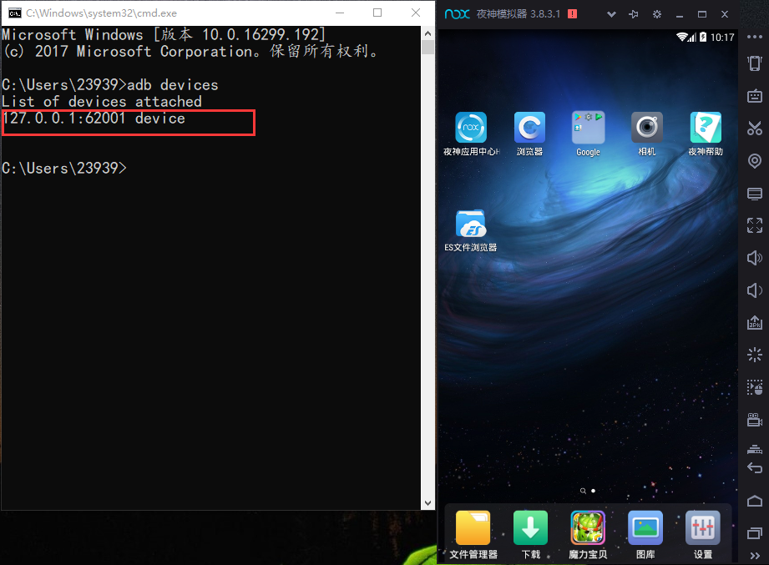Open Nox keyboard control sidebar icon

755,95
